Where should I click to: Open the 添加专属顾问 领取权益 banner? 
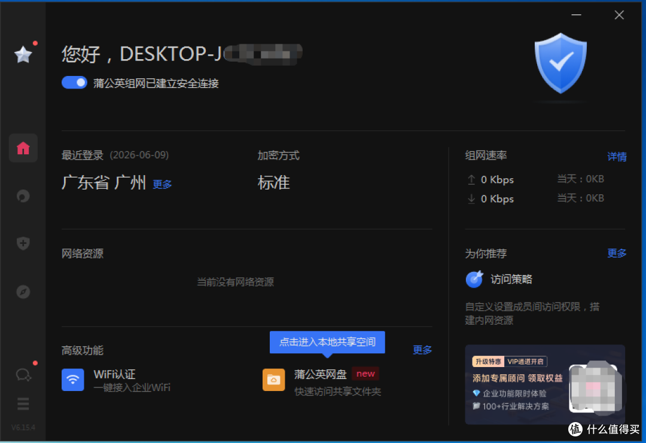(545, 384)
